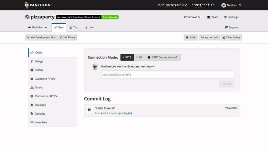Click the Settings gear icon
This screenshot has width=268, height=150.
pyautogui.click(x=225, y=17)
